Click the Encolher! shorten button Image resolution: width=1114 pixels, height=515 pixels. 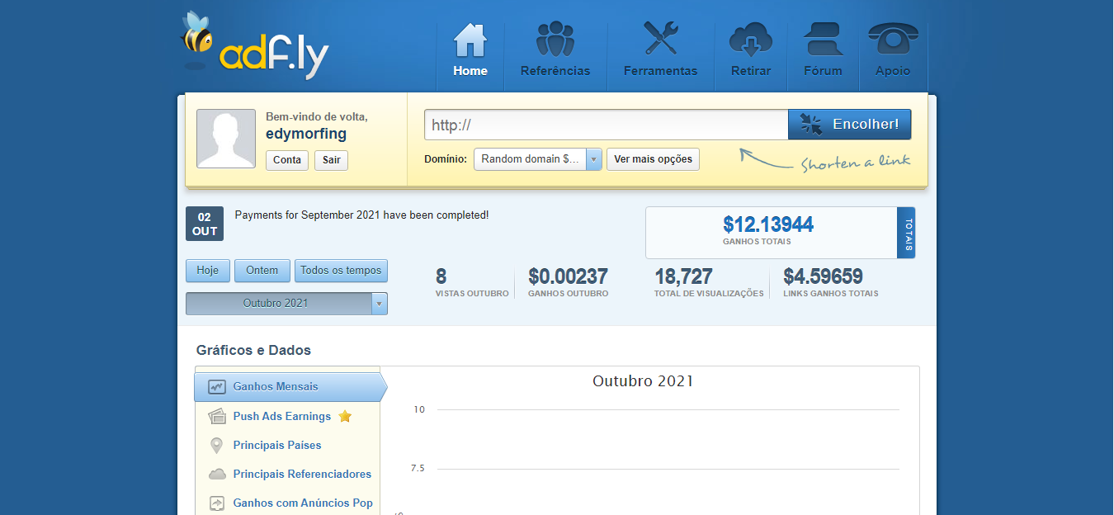coord(850,125)
